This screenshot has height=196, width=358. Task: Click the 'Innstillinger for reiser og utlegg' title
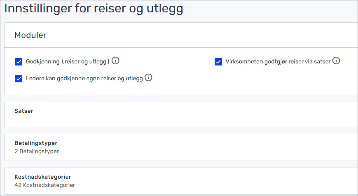(x=94, y=9)
